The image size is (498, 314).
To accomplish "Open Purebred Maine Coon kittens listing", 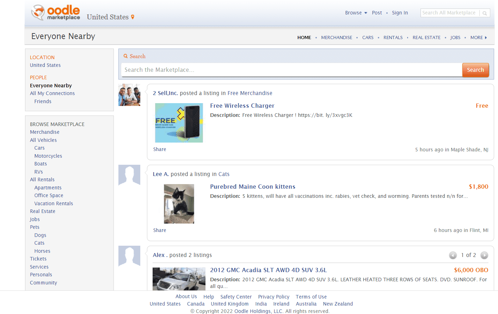I will 253,187.
